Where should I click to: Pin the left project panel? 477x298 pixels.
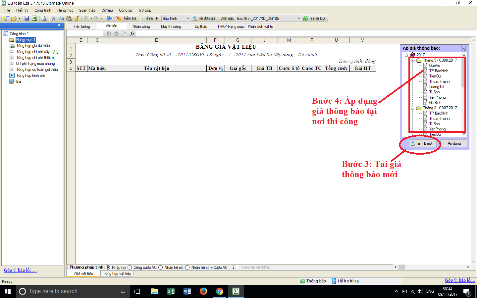coord(59,25)
